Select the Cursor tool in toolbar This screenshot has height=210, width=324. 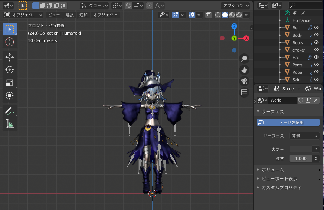(x=10, y=42)
